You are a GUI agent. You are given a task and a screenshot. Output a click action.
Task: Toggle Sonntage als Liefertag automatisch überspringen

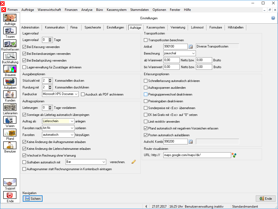(x=24, y=115)
